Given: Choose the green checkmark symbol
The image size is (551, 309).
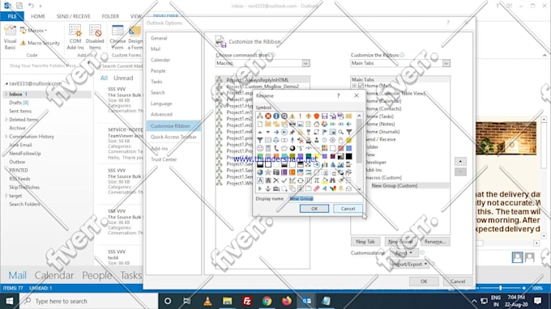Looking at the screenshot, I should pyautogui.click(x=284, y=180).
